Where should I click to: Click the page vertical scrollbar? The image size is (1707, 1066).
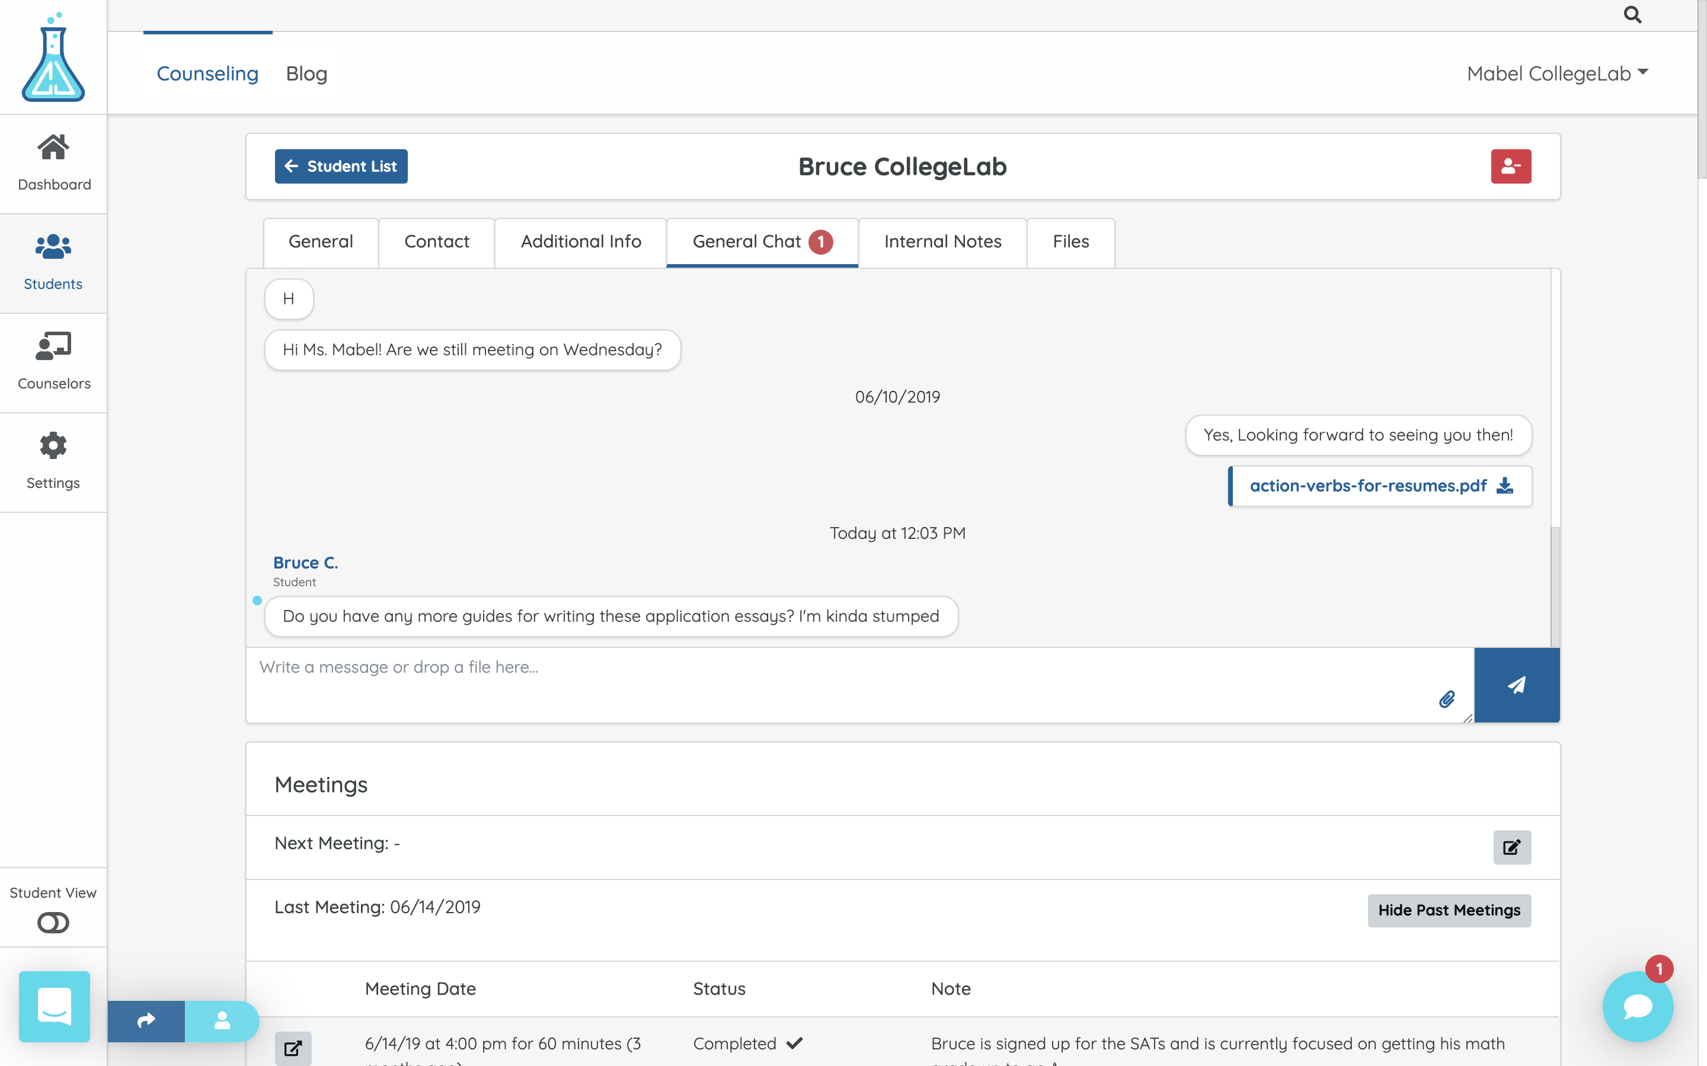[x=1701, y=88]
